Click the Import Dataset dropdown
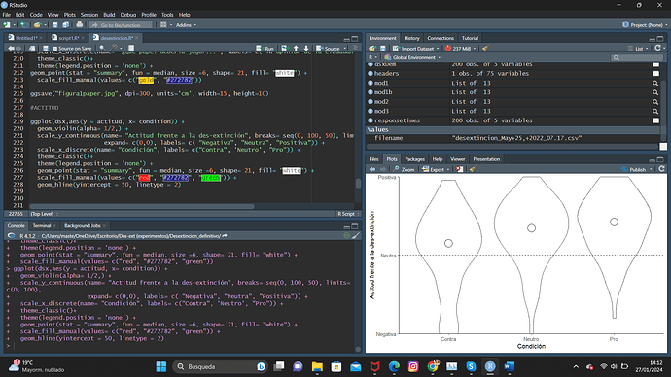Viewport: 671px width, 377px height. click(x=416, y=49)
